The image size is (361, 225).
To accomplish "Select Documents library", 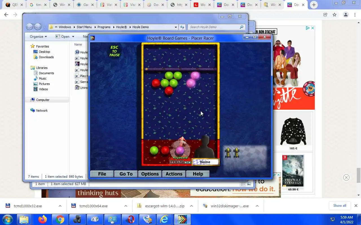I will point(46,73).
